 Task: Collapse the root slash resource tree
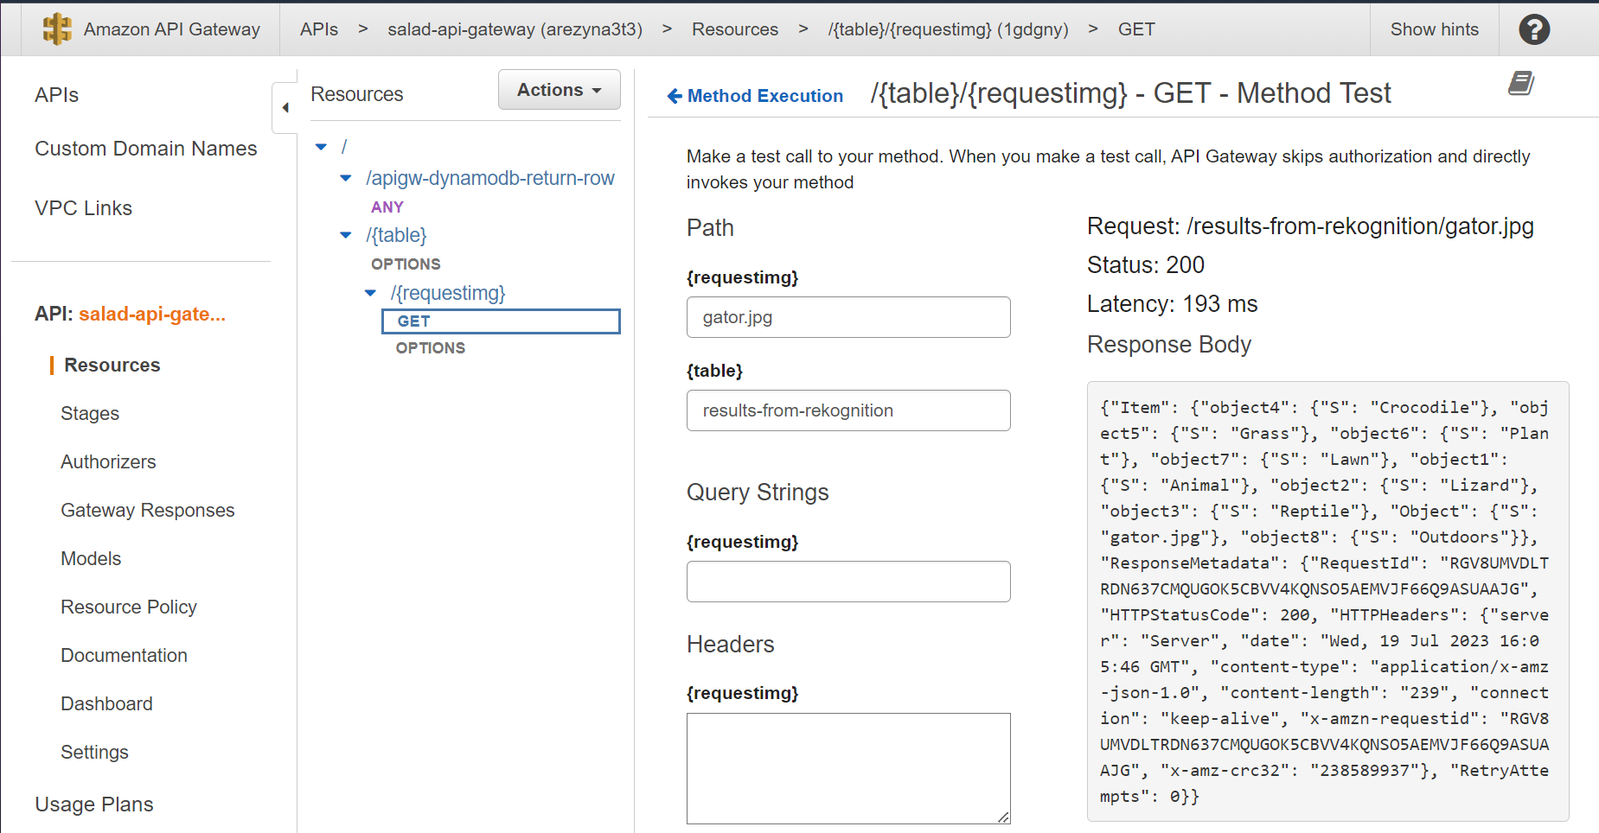322,148
